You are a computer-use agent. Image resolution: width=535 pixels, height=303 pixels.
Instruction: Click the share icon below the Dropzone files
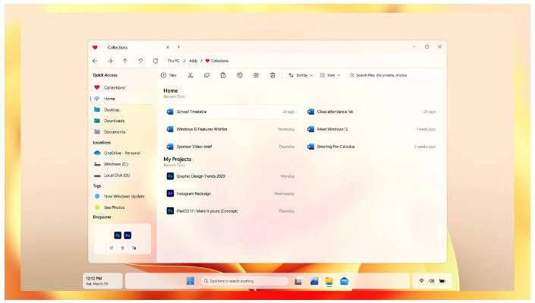[x=112, y=248]
